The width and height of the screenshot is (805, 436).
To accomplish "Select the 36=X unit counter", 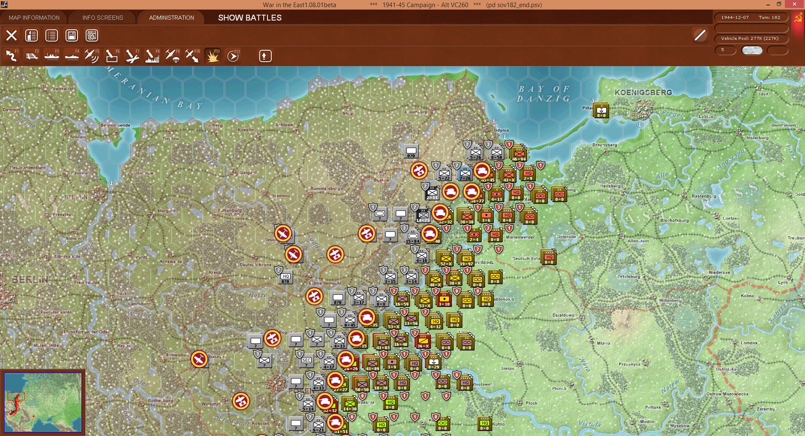I will tap(423, 341).
